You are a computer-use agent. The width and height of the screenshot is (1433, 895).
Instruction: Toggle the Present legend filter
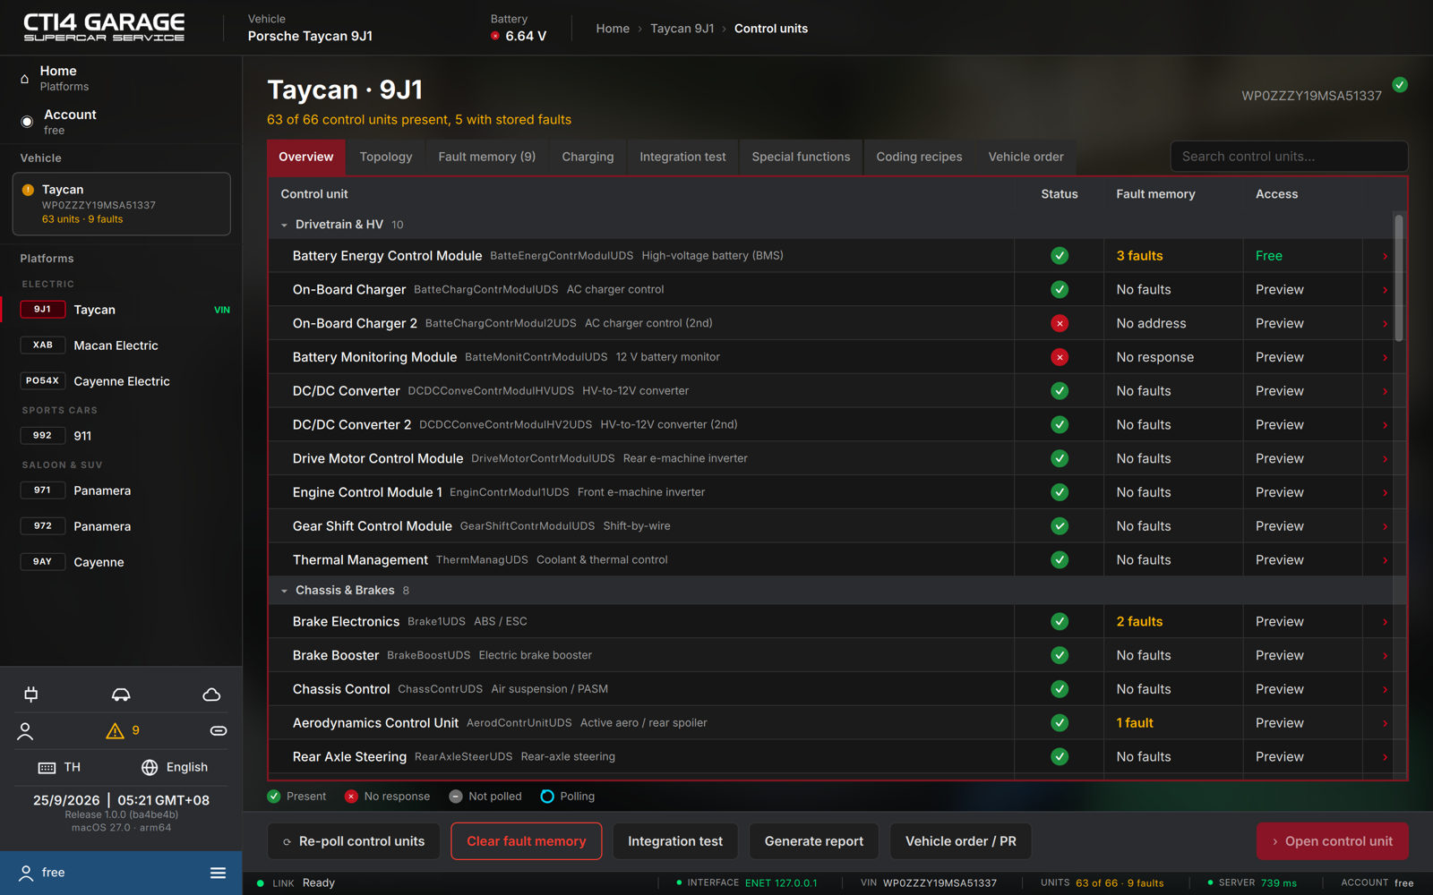pos(297,797)
